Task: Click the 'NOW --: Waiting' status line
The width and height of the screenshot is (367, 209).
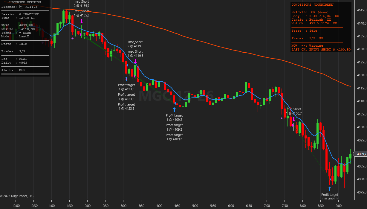Action: coord(307,46)
